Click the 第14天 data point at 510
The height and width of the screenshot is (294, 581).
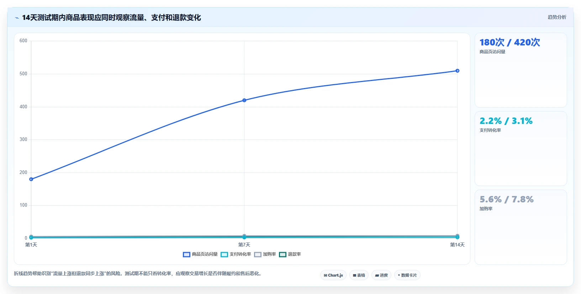458,71
